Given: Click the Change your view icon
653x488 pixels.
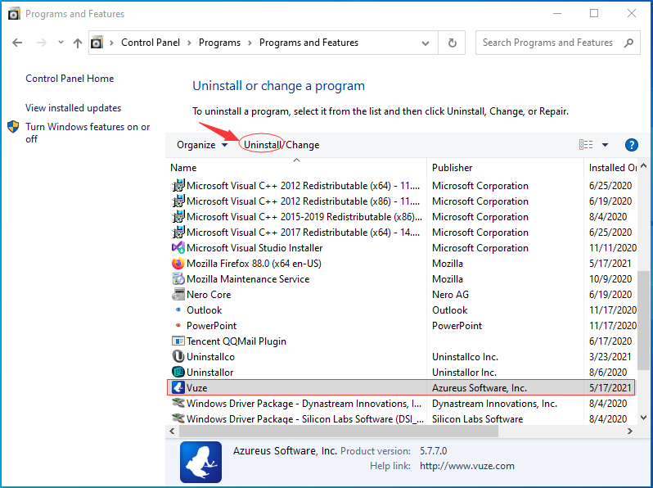Looking at the screenshot, I should click(586, 145).
